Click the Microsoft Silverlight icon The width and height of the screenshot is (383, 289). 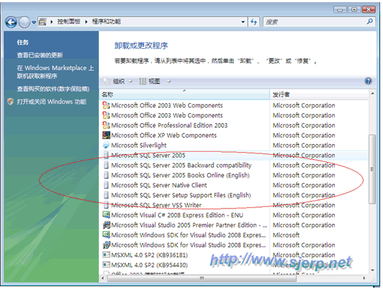(x=106, y=145)
